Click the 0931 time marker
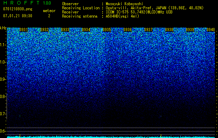The image size is (218, 138). click(24, 30)
